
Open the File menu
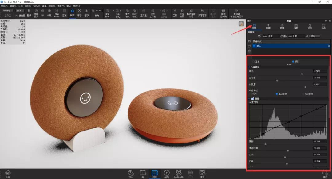[x=4, y=6]
